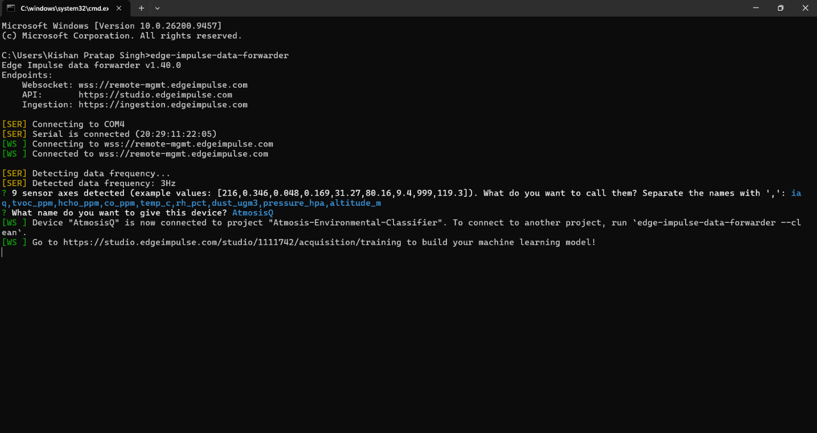Click the wss URL in the 'Connected to' line
The width and height of the screenshot is (817, 433).
183,154
